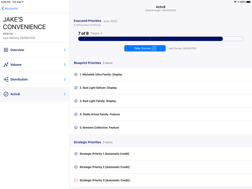Click the Activ8 badge checkmark icon
Viewport: 252px width, 189px height.
[6, 94]
